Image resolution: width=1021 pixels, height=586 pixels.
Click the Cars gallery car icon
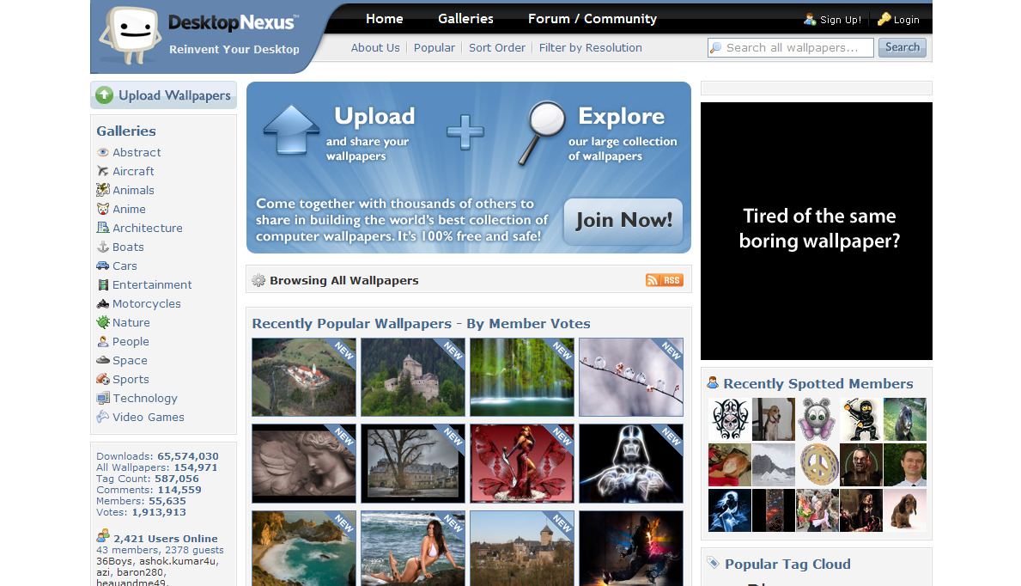tap(103, 266)
